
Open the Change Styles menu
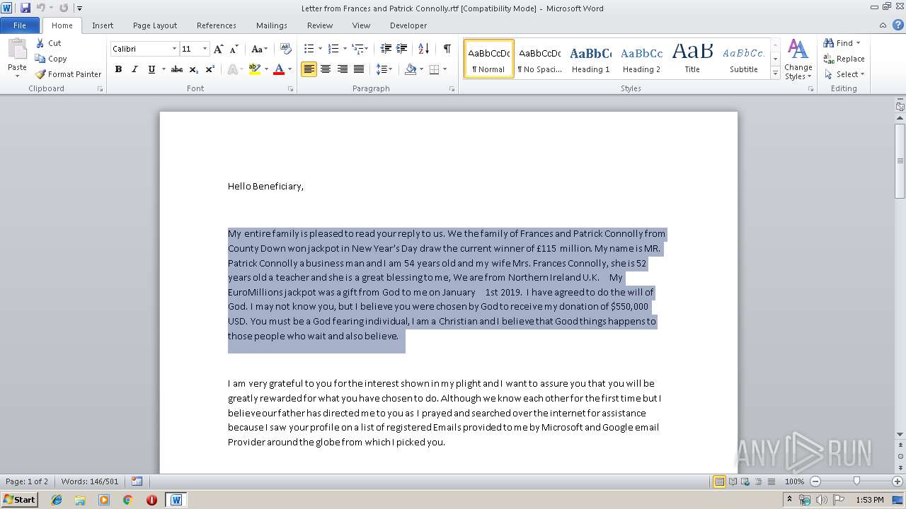pos(798,59)
